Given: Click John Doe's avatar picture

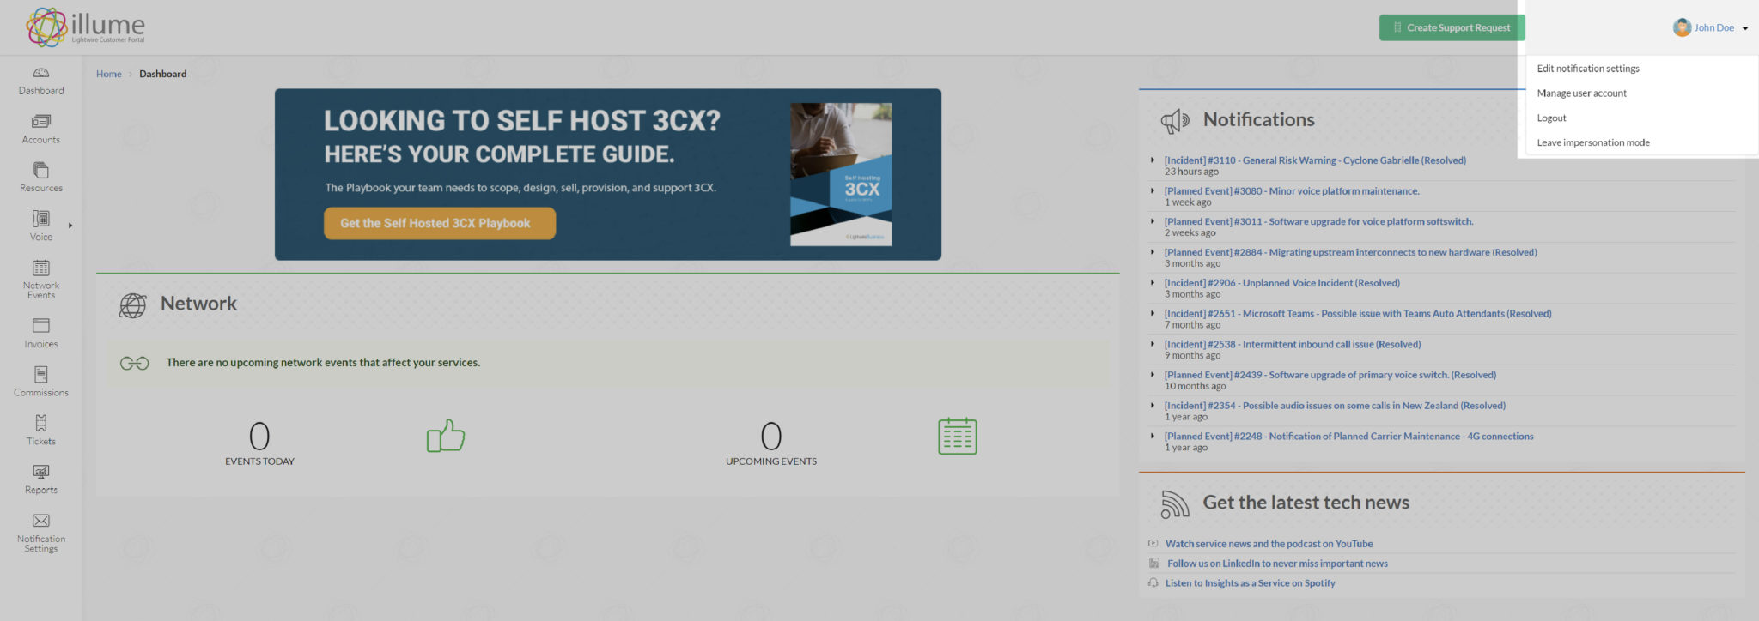Looking at the screenshot, I should tap(1682, 27).
